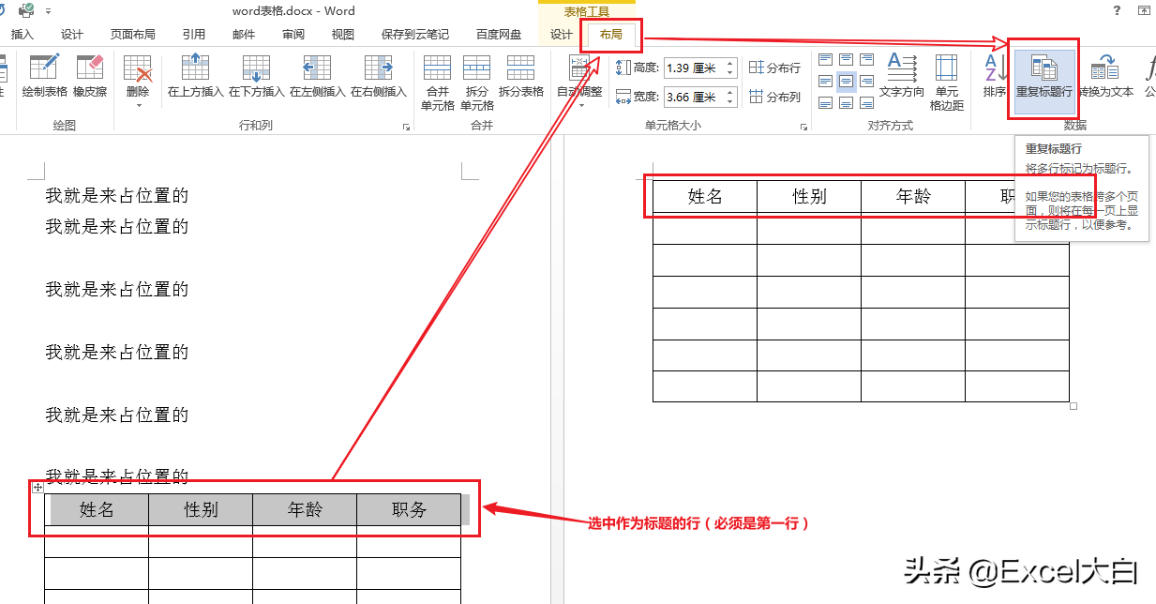
Task: Open the 百度网盘 tab
Action: pos(499,35)
